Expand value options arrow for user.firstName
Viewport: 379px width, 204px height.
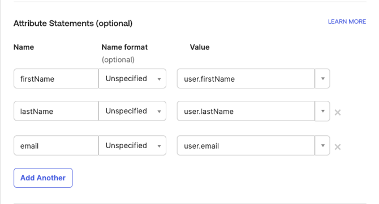(x=322, y=78)
